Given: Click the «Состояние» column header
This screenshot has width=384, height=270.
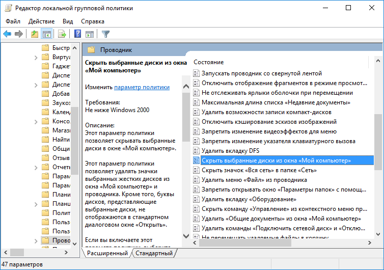Looking at the screenshot, I should pos(208,62).
